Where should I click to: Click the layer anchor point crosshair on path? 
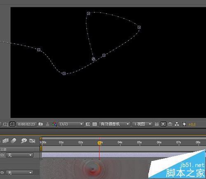pos(94,59)
